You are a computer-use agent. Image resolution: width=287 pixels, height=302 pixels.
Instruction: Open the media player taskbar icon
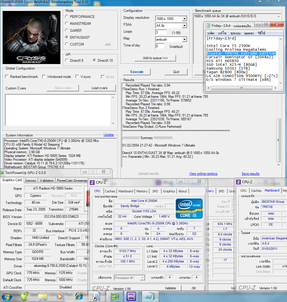click(60, 297)
